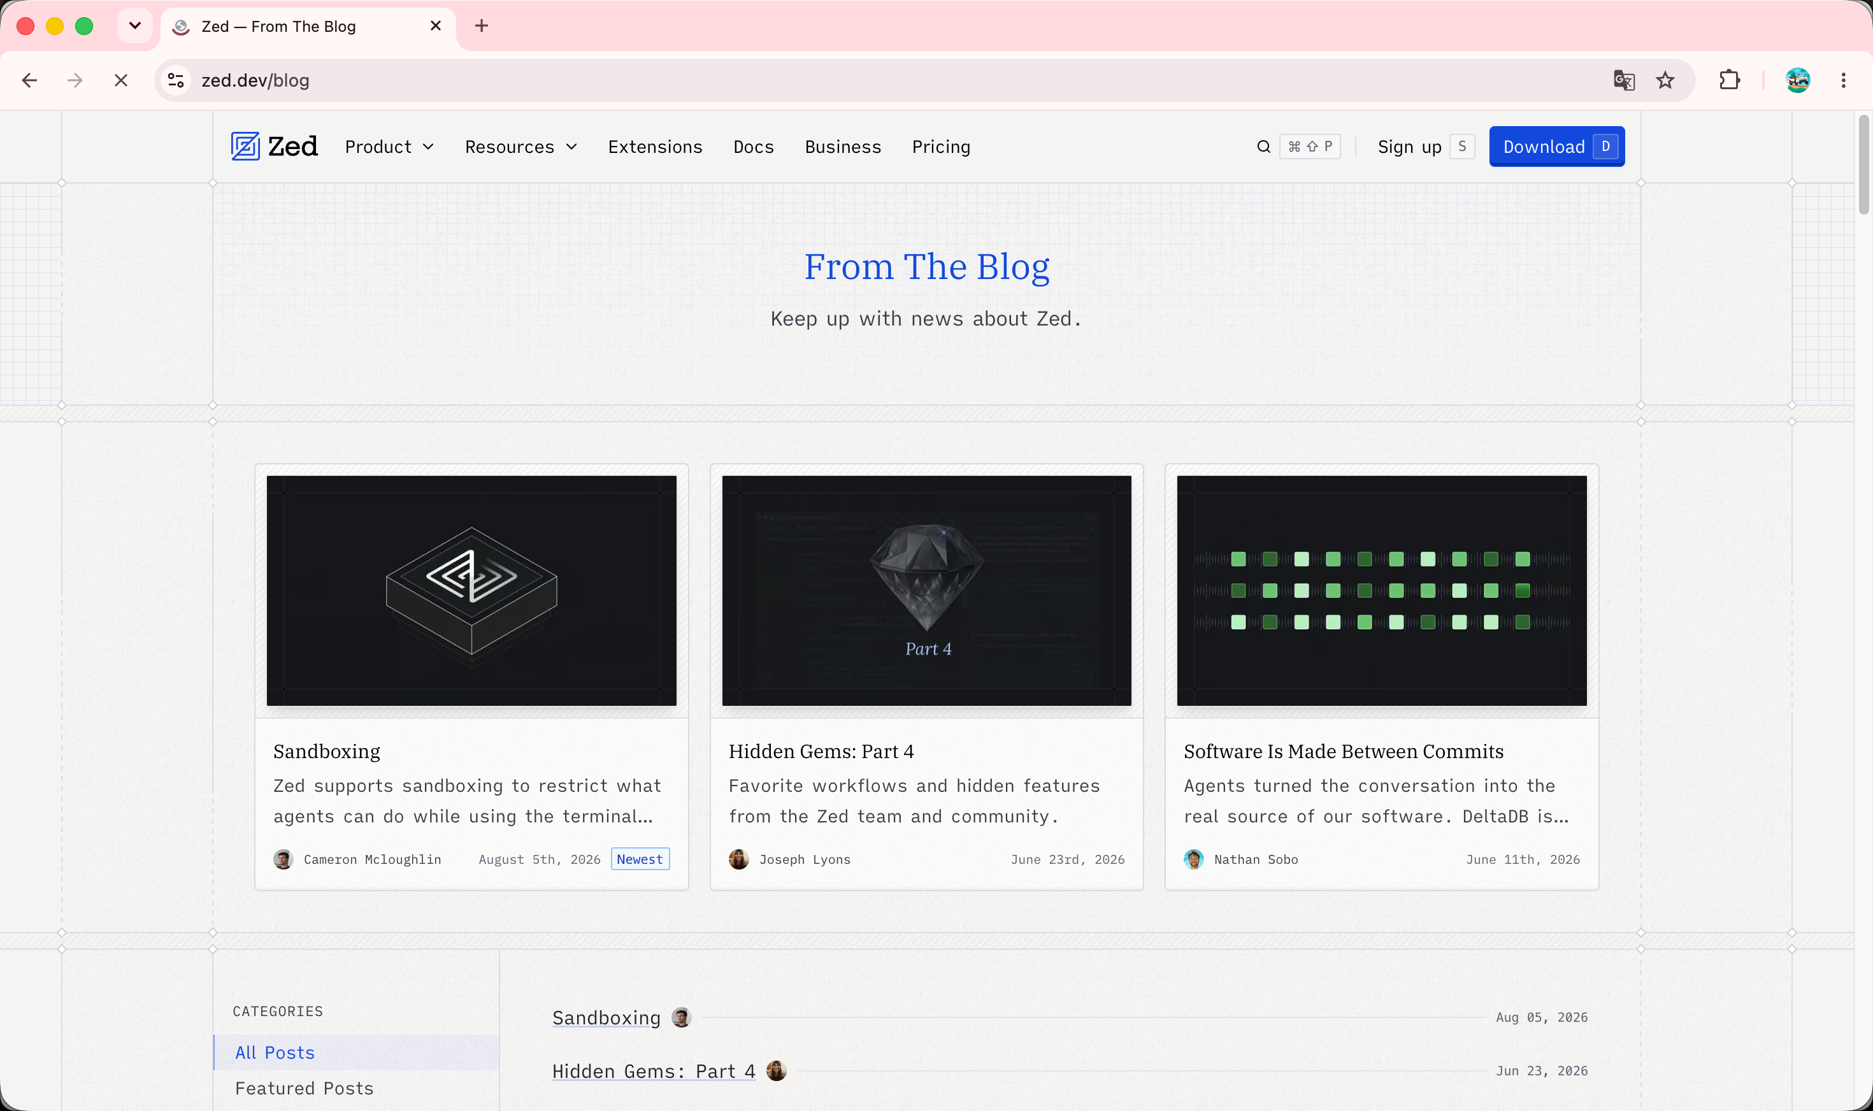The image size is (1873, 1111).
Task: Click Cameron Mcloughlin's avatar on Sandboxing card
Action: click(x=283, y=859)
